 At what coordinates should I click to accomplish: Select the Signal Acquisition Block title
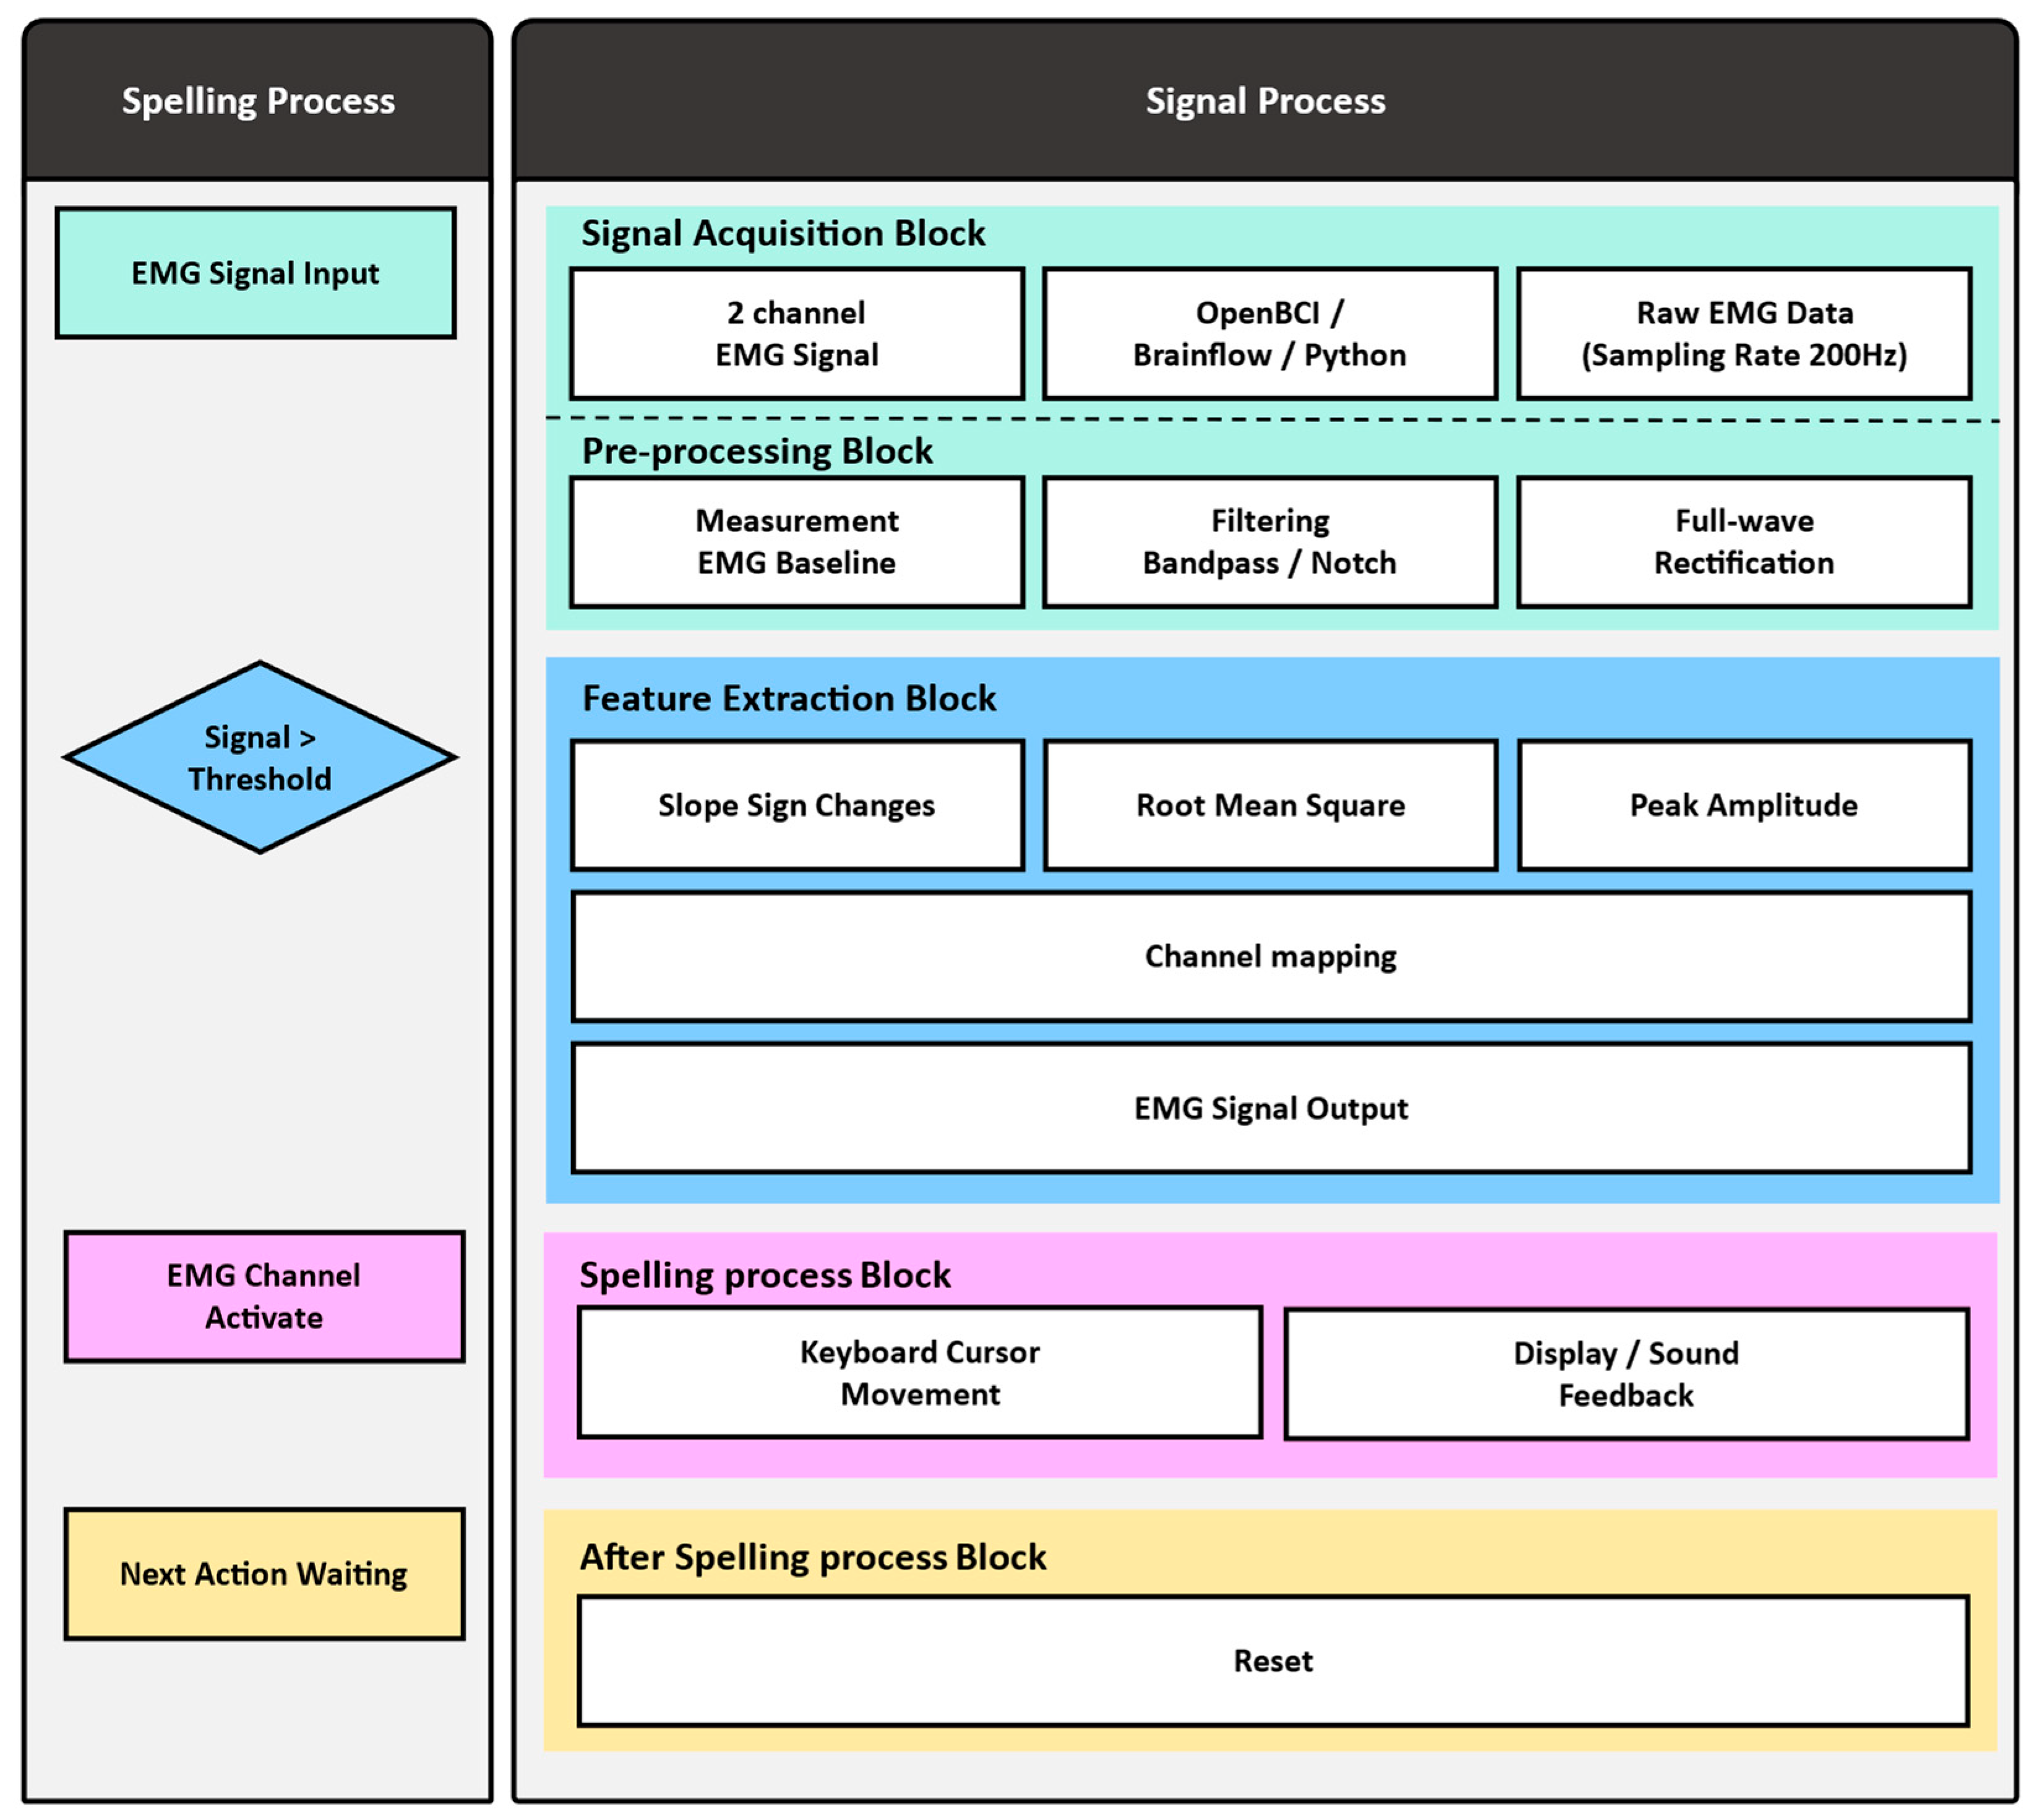(x=783, y=233)
